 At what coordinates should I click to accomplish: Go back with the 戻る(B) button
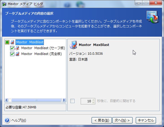[x=102, y=120]
